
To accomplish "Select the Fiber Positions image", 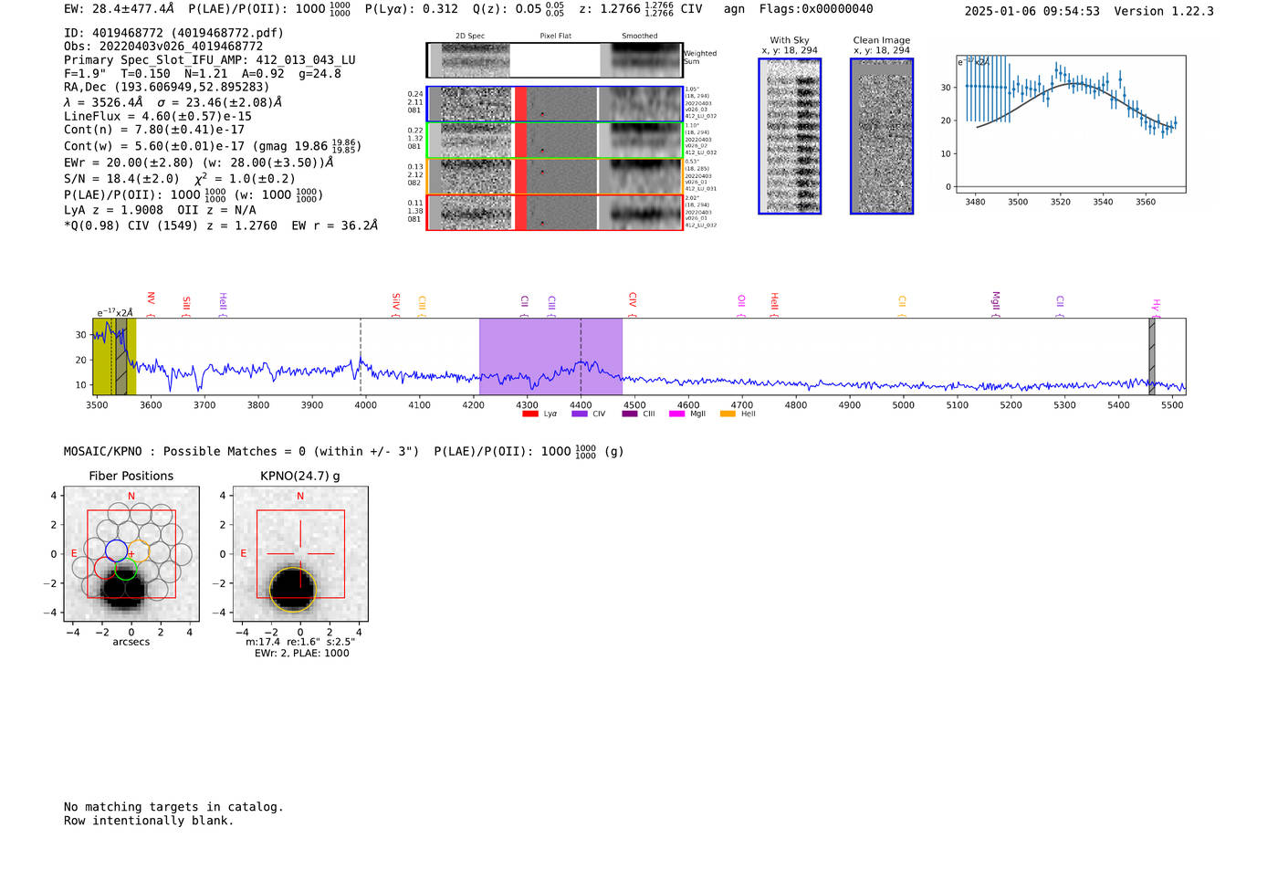I will tap(131, 554).
